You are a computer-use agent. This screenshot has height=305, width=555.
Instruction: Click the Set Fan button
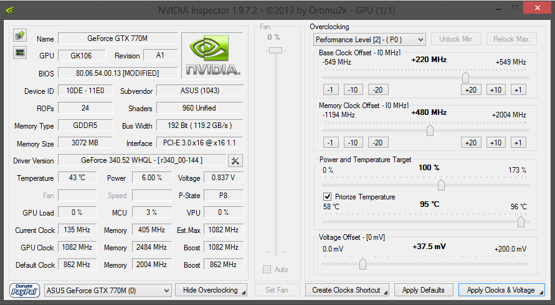[277, 290]
